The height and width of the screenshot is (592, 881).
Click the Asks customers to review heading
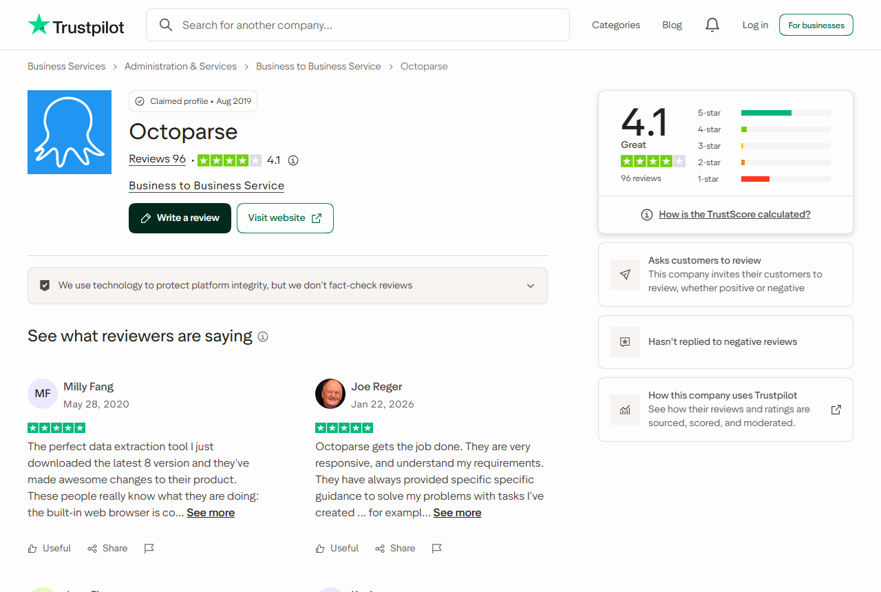pyautogui.click(x=704, y=261)
